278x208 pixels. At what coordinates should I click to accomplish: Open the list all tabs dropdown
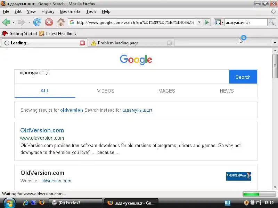tap(275, 43)
